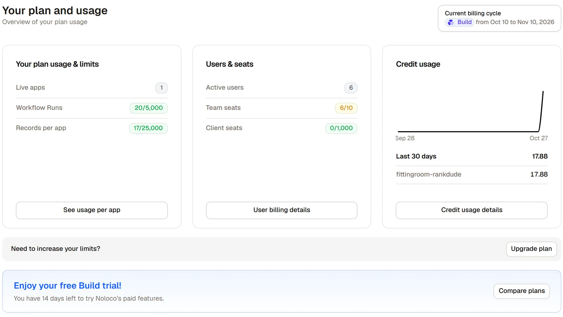Click the fittingroom-rankdude app row label
The height and width of the screenshot is (317, 563).
(x=429, y=175)
